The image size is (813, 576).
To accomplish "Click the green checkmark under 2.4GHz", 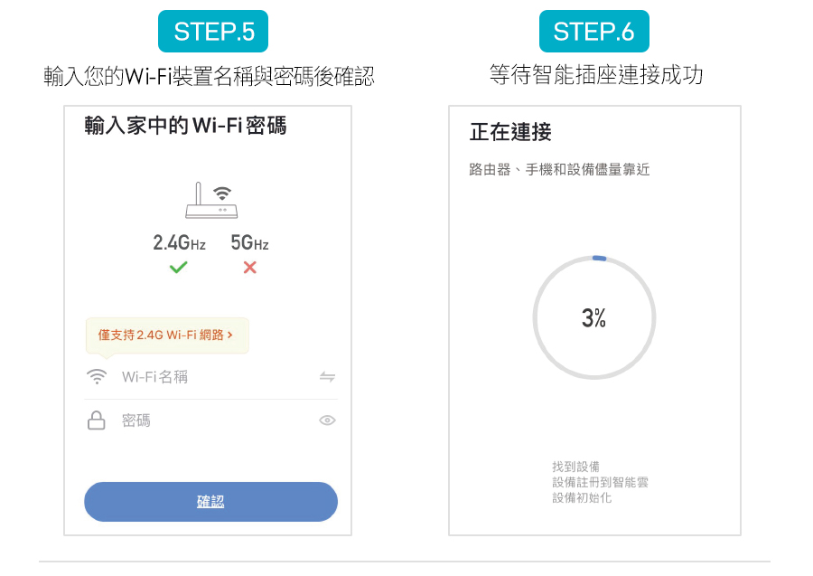I will 178,268.
